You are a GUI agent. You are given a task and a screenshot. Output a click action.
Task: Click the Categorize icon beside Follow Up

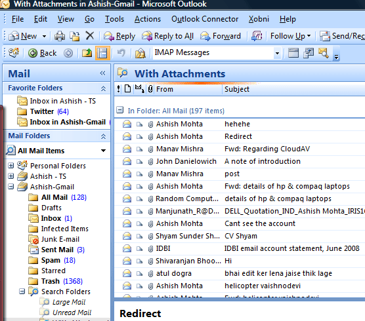tap(257, 36)
